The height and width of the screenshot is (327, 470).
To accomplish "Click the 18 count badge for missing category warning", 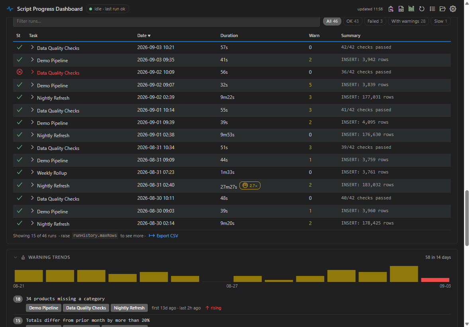I will click(x=18, y=299).
